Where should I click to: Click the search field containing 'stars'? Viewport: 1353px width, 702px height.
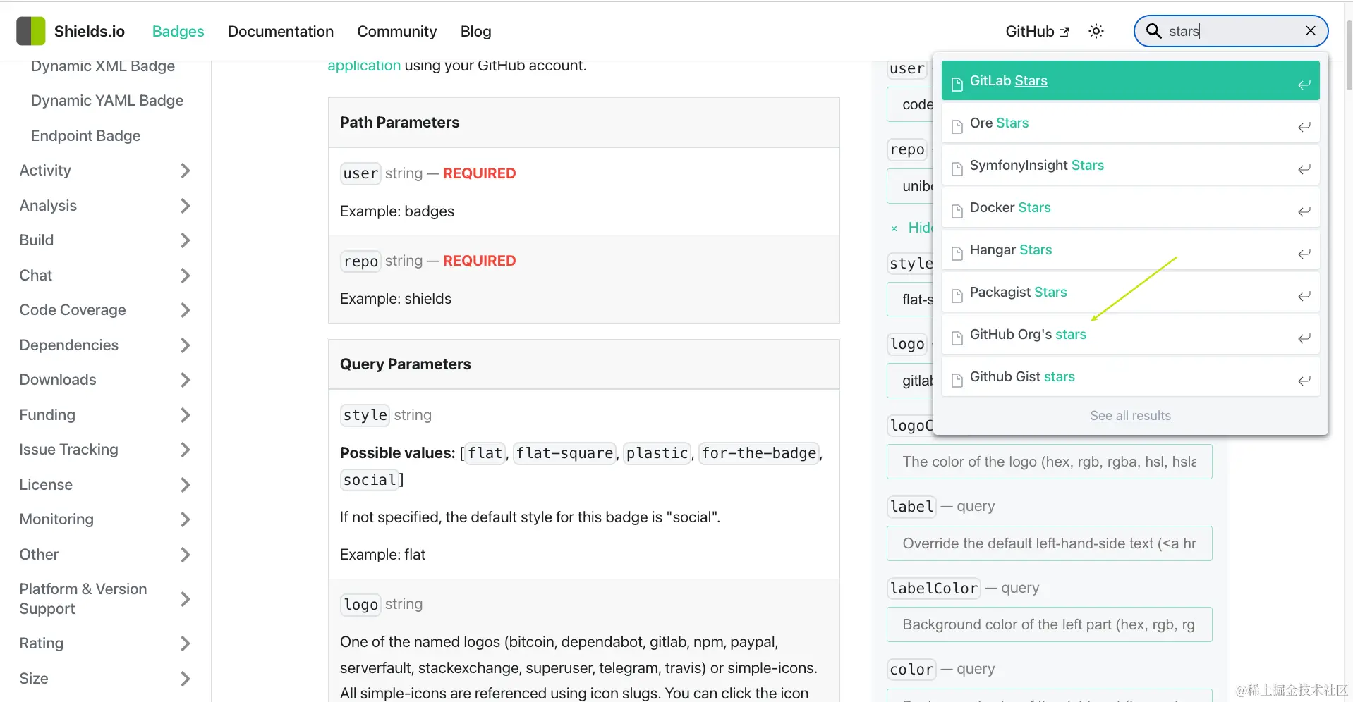click(x=1231, y=31)
